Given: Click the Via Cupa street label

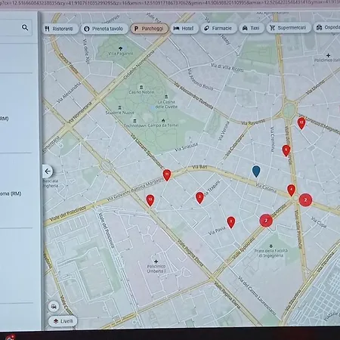Looking at the screenshot, I should pos(319,222).
